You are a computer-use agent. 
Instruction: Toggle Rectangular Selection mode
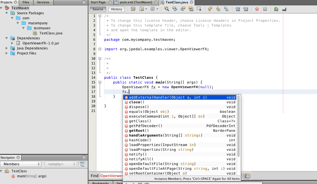(199, 9)
